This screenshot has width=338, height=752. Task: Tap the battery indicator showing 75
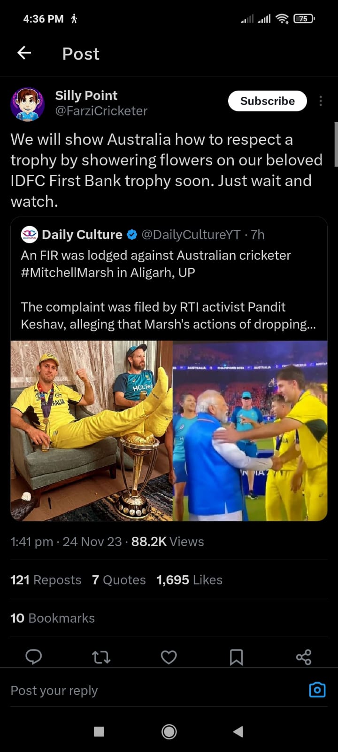pyautogui.click(x=304, y=19)
